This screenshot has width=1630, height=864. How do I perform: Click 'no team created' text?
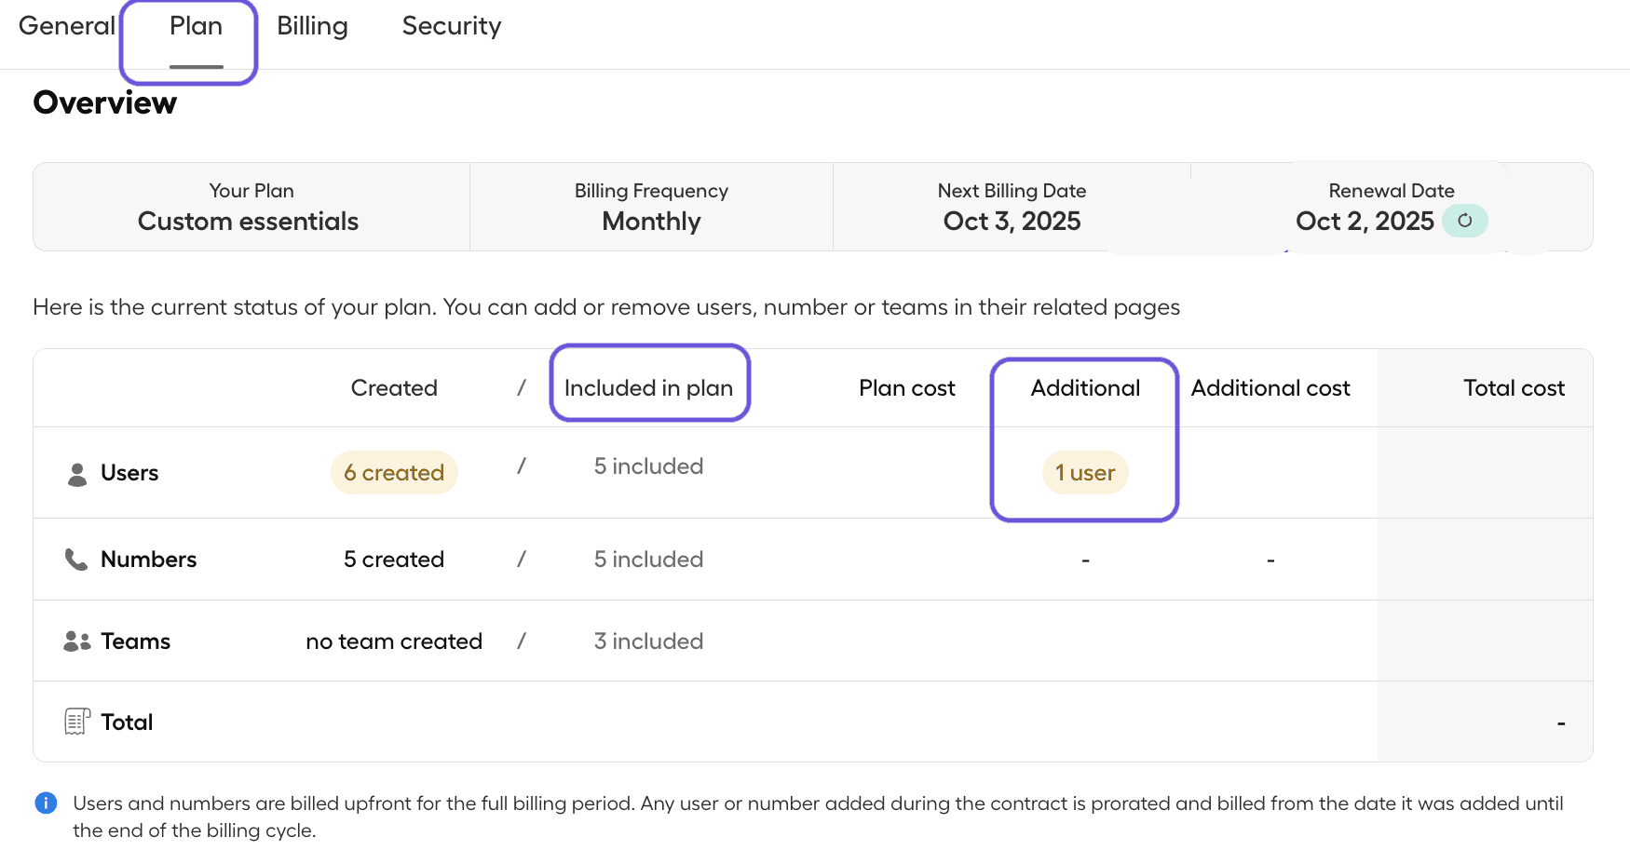(x=394, y=641)
